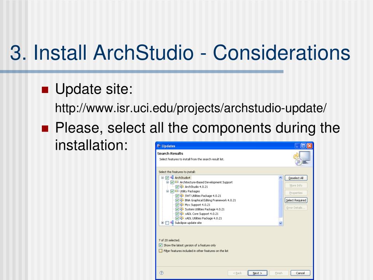Click the help question mark icon
Viewport: 373px width, 280px height.
161,273
